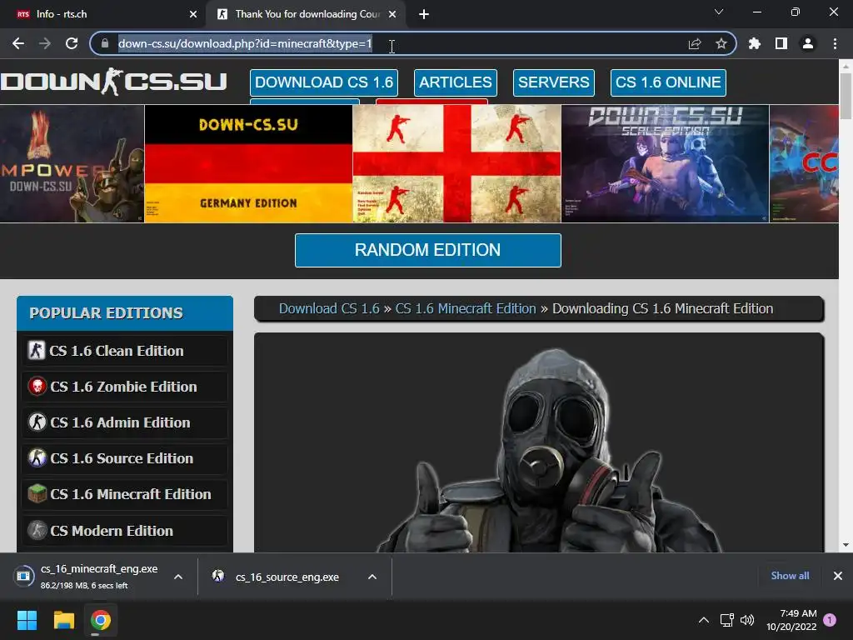Click the Zombie Edition skull icon

[x=37, y=387]
